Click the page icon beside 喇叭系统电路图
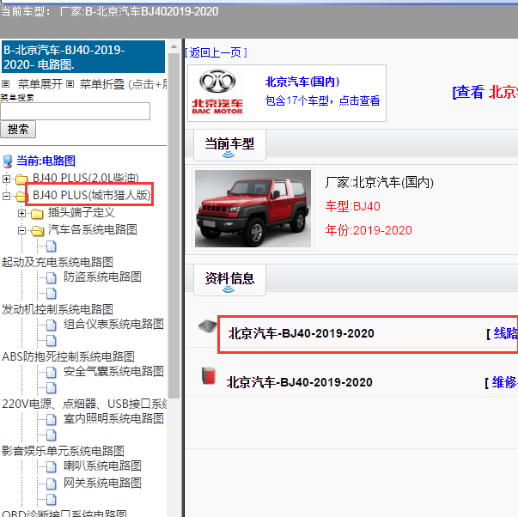Image resolution: width=518 pixels, height=517 pixels. tap(52, 467)
